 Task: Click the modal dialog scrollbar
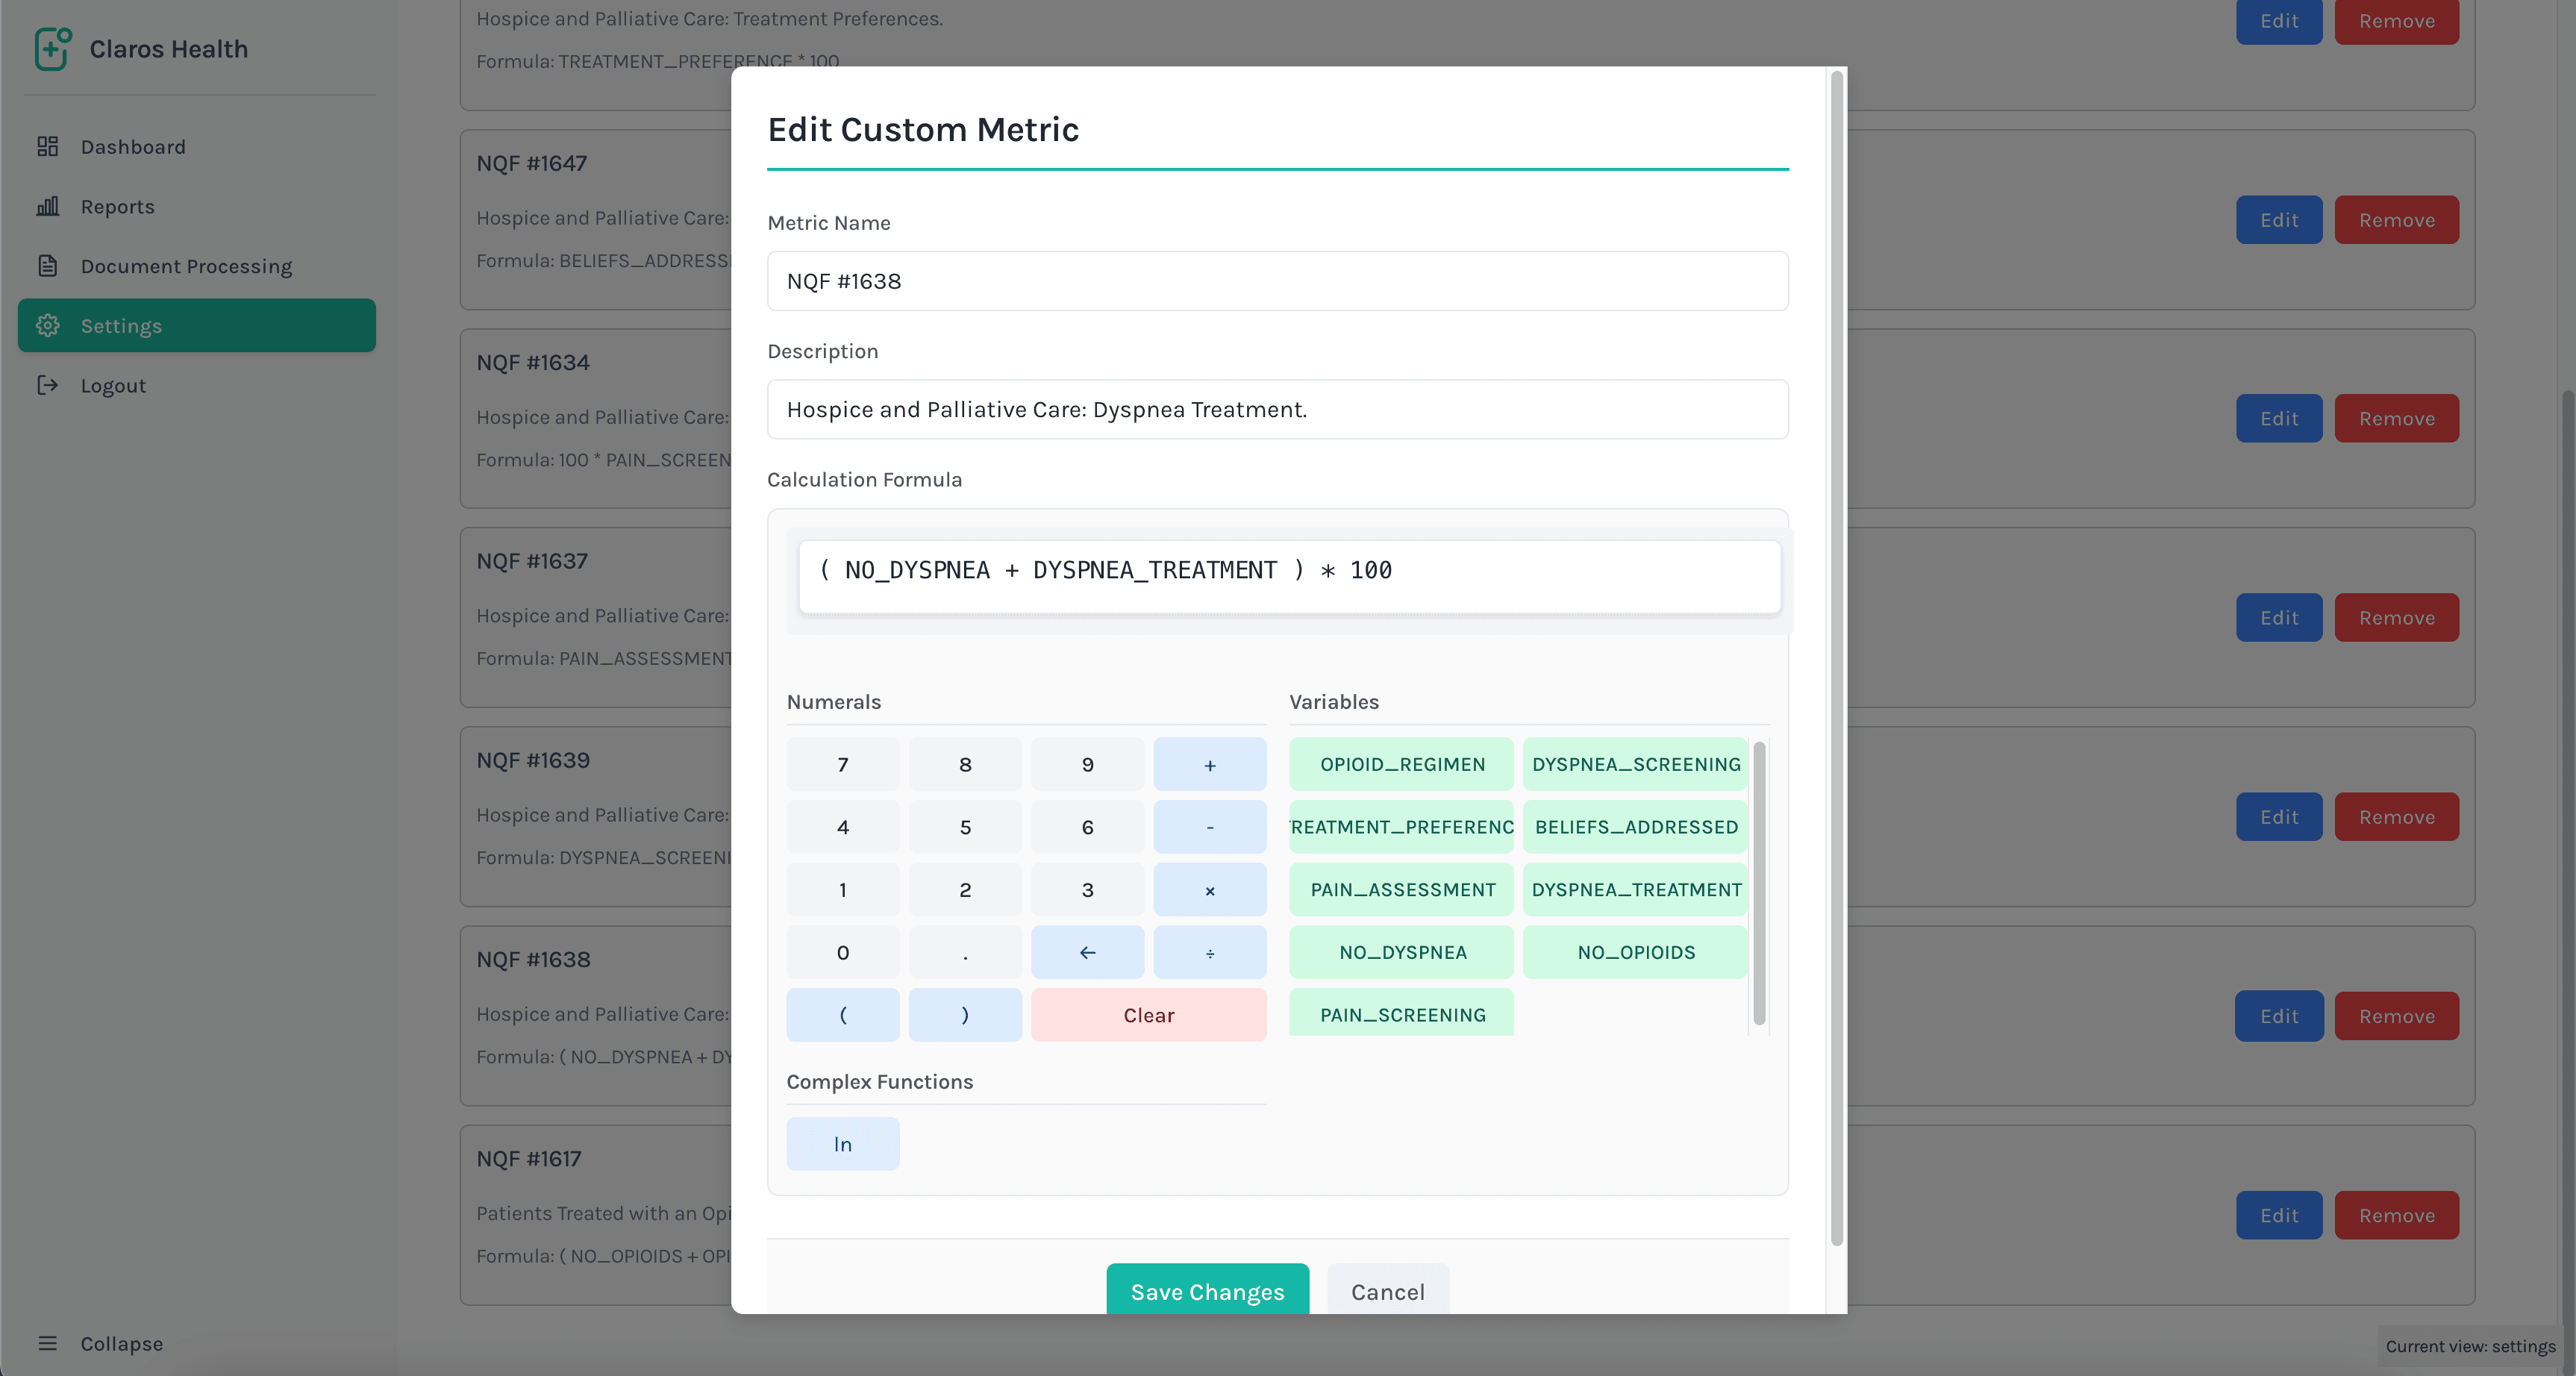pos(1836,658)
